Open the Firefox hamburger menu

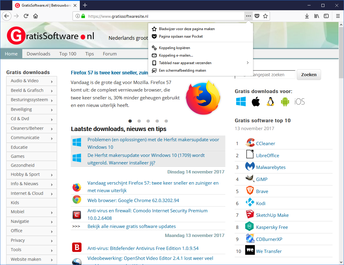coord(338,16)
